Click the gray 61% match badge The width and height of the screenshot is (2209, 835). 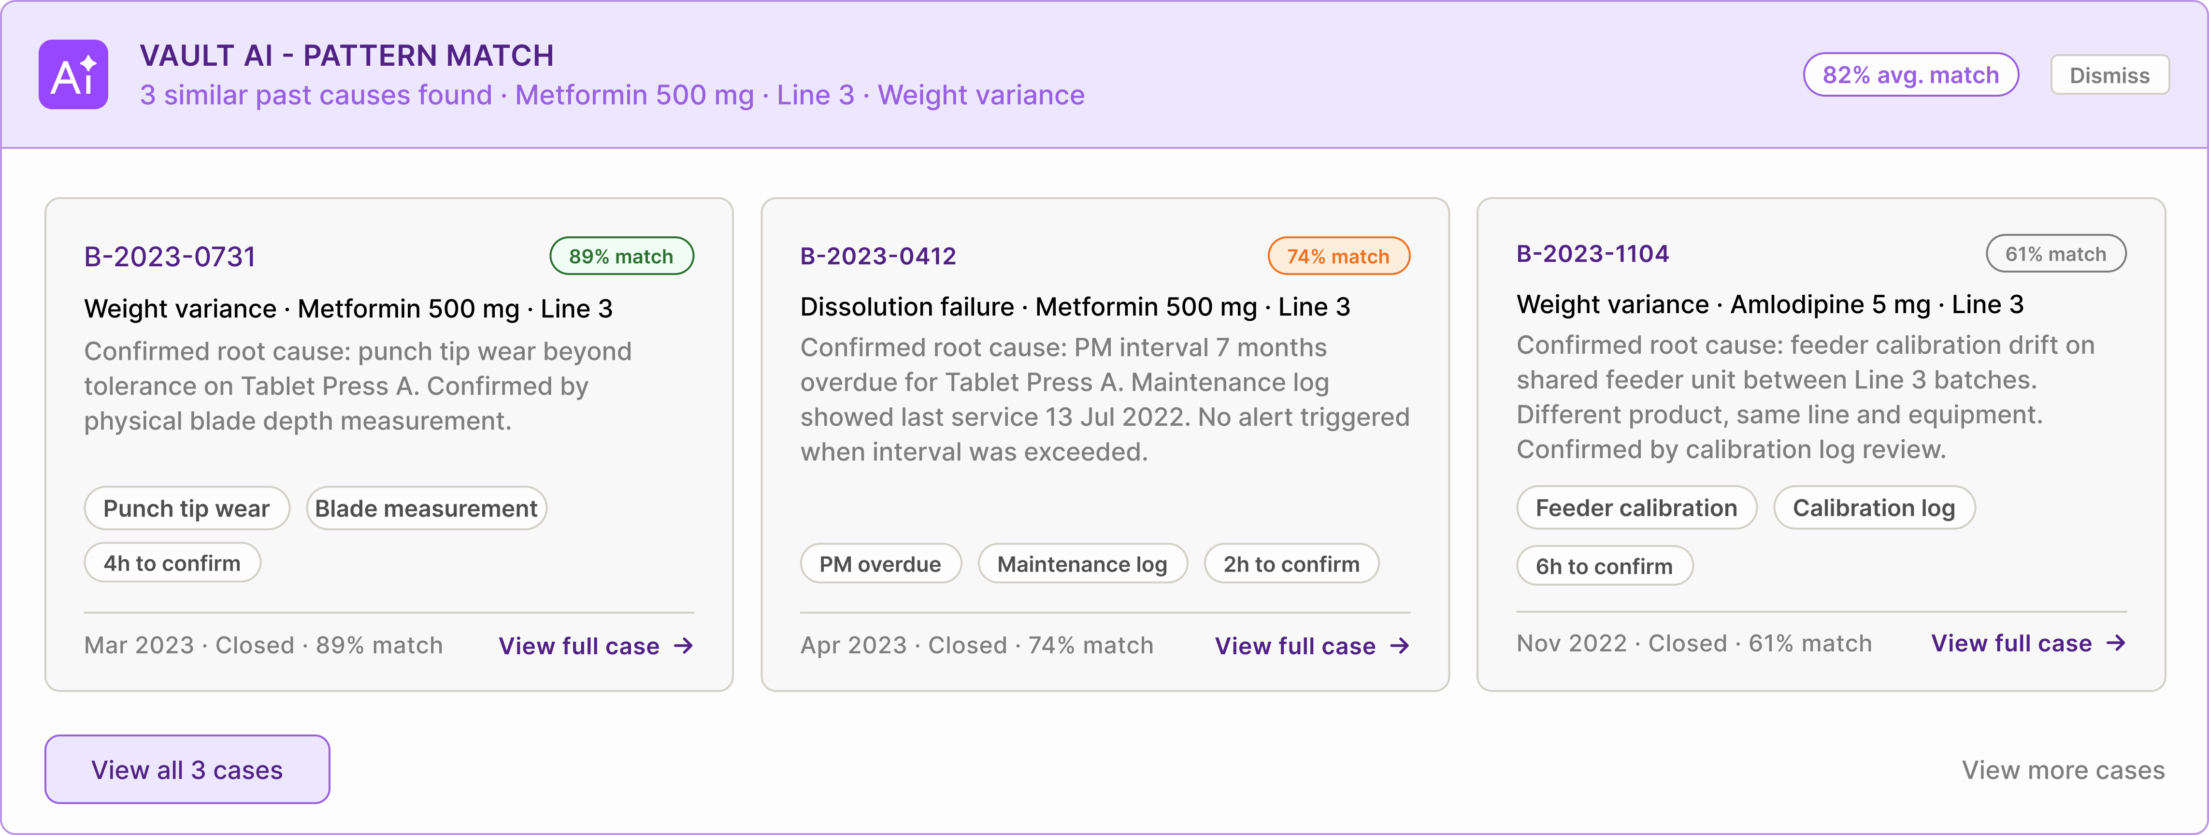tap(2055, 254)
